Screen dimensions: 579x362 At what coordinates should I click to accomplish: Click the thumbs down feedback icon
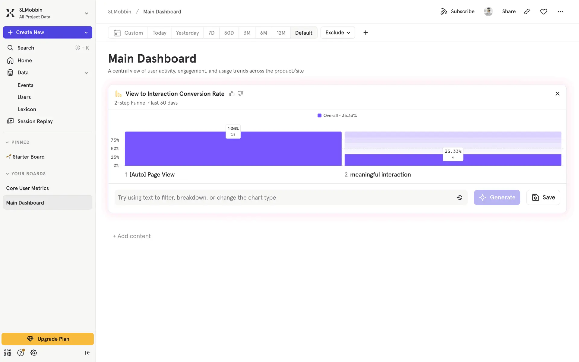pyautogui.click(x=240, y=94)
